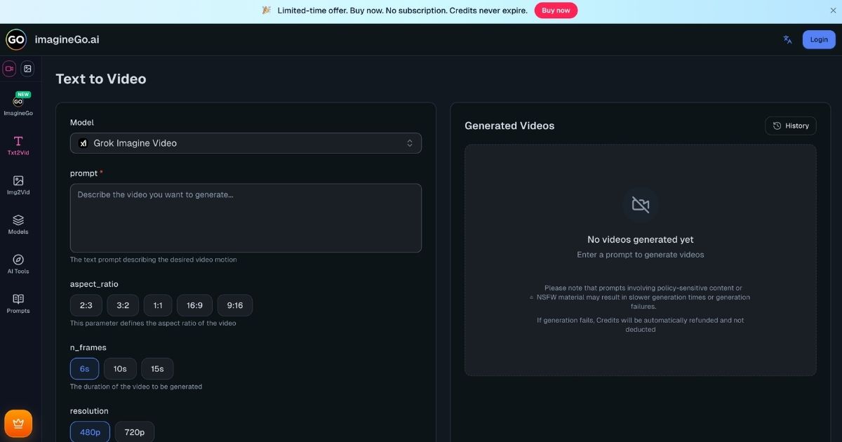This screenshot has height=442, width=842.
Task: Open the History of generated videos
Action: coord(791,126)
